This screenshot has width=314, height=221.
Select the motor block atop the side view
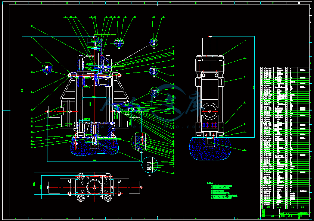coord(210,46)
